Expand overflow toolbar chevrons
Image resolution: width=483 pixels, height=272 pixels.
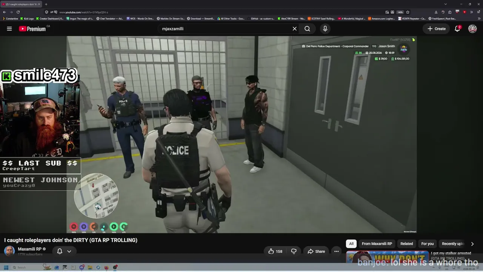pos(472,12)
